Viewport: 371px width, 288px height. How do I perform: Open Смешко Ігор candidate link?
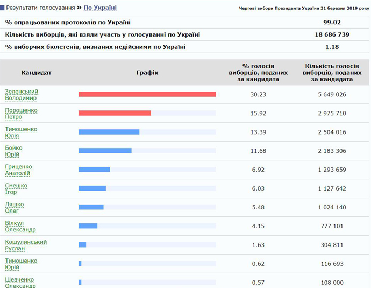coord(16,189)
